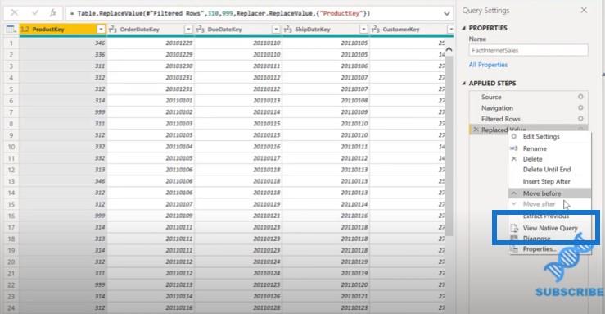This screenshot has height=314, width=605.
Task: Click CustomerKey column data type icon
Action: (x=376, y=30)
